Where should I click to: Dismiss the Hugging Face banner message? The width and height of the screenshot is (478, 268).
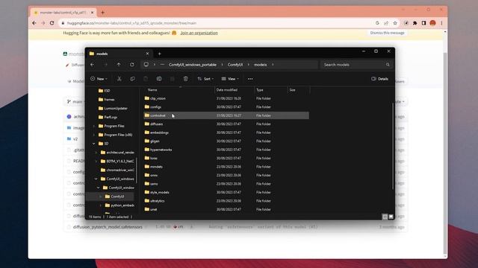(x=387, y=33)
